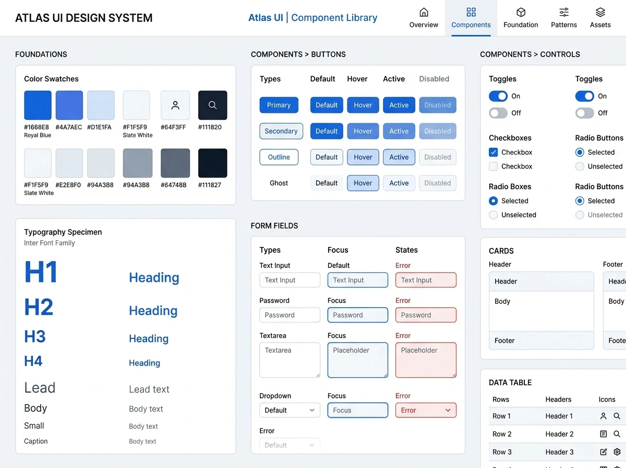Click the user icon in the #64F3FF swatch

(x=175, y=106)
